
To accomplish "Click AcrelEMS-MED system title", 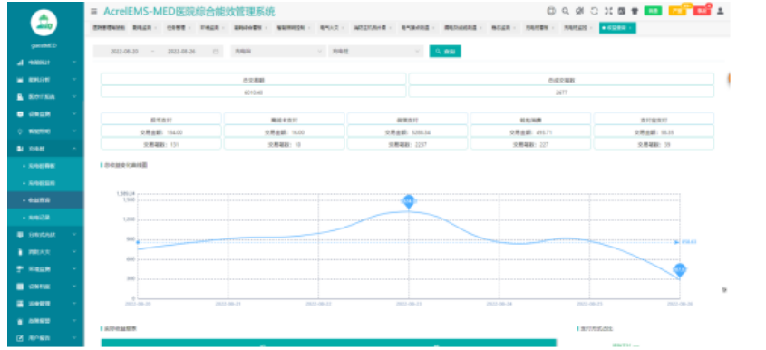I will 189,11.
